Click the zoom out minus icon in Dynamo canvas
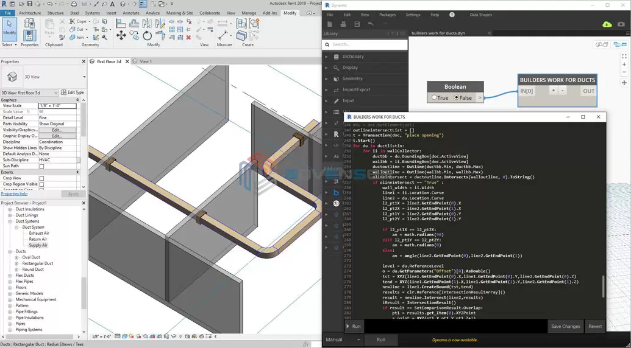 pos(624,72)
